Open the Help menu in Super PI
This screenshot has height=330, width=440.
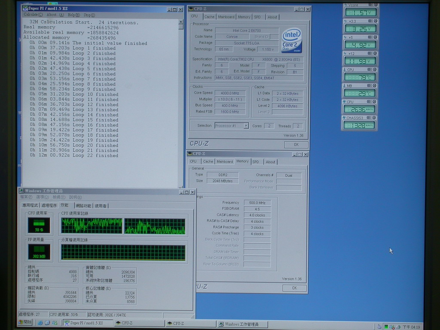[73, 15]
